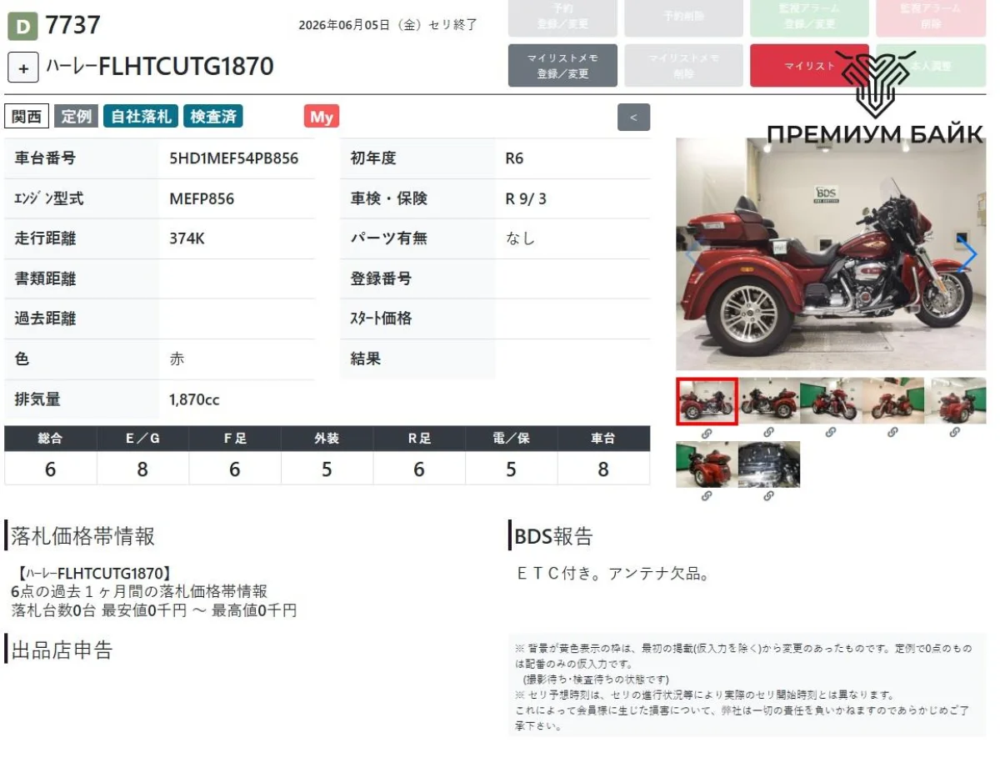Click the 車台 score column header
The image size is (1000, 778).
(603, 439)
